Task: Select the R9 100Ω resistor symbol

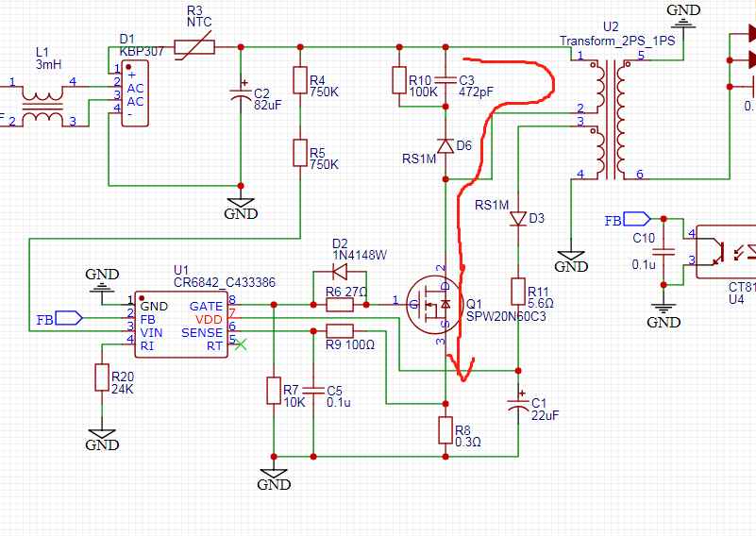Action: (x=340, y=330)
